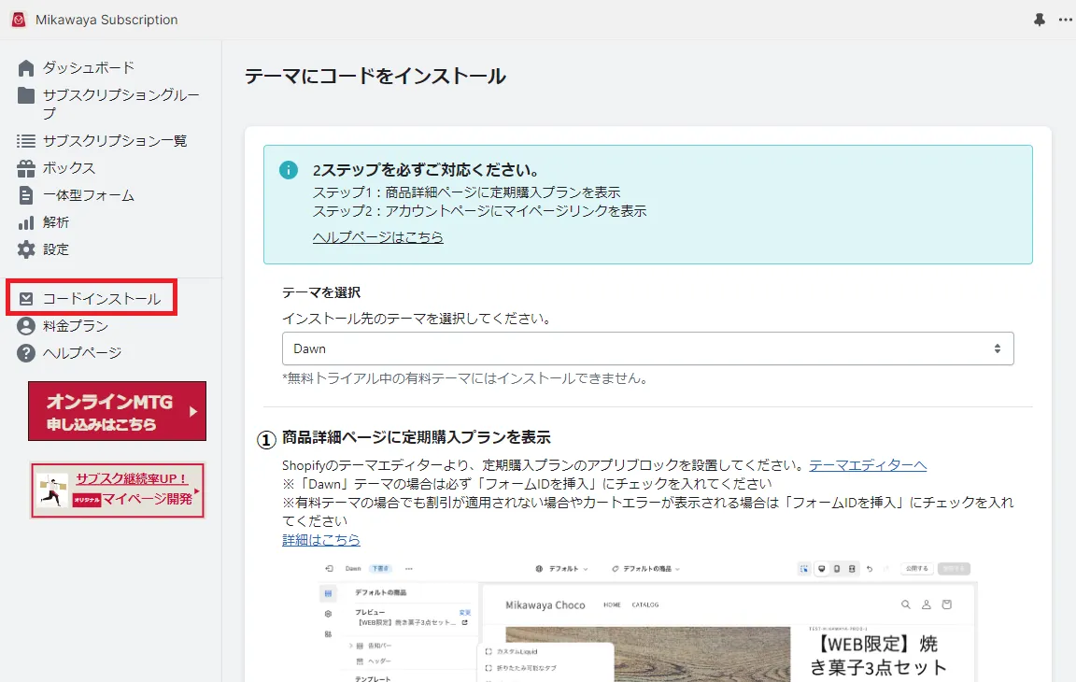Click the 料金プラン person icon

[x=26, y=326]
